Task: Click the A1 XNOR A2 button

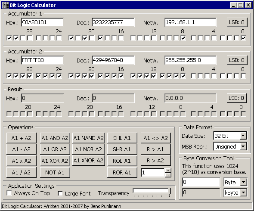Action: tap(88, 161)
